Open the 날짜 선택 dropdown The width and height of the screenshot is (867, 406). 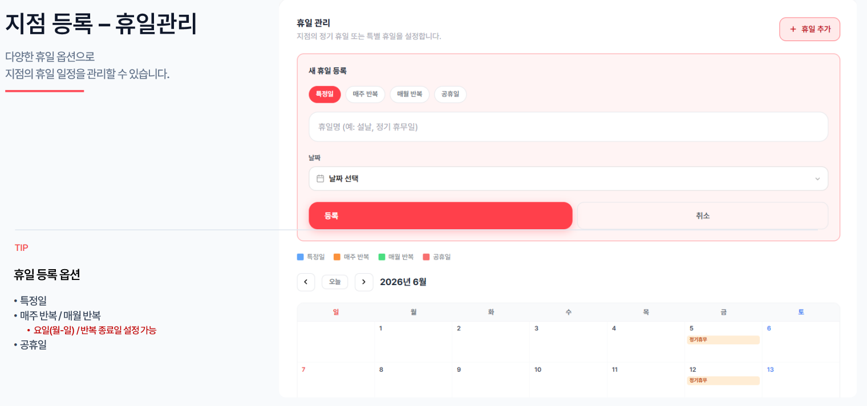click(x=568, y=178)
